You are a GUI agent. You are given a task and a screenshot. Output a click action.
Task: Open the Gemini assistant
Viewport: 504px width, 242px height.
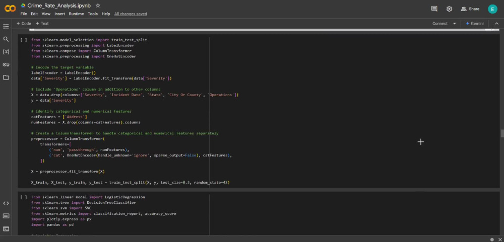pyautogui.click(x=474, y=24)
